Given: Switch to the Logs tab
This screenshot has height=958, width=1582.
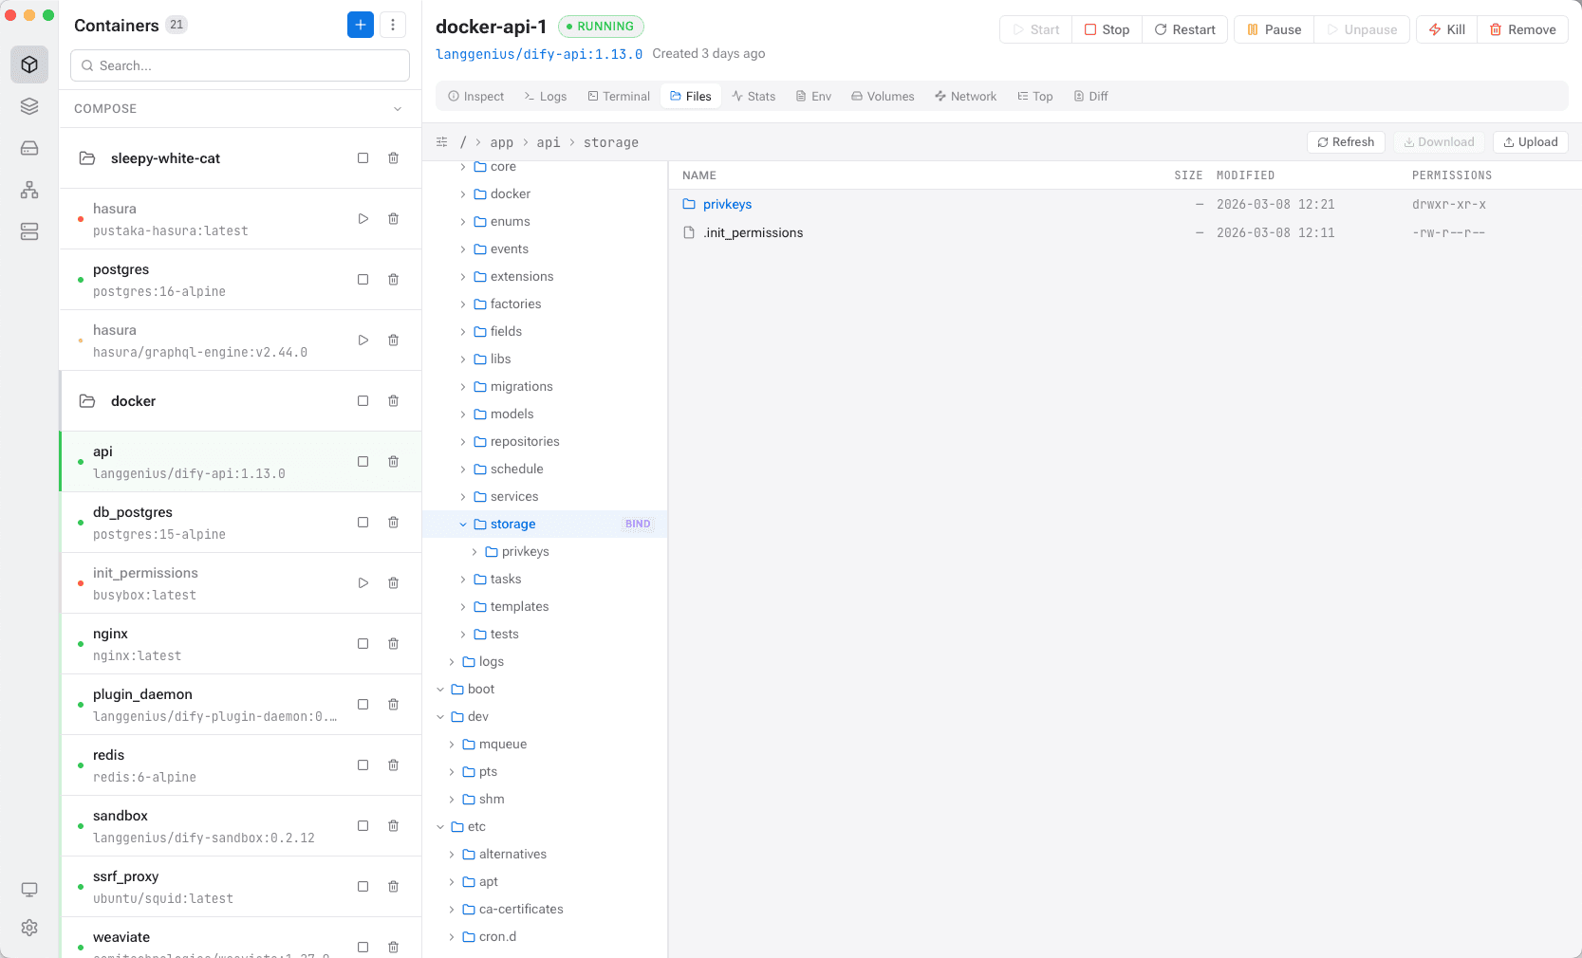Looking at the screenshot, I should pyautogui.click(x=546, y=97).
